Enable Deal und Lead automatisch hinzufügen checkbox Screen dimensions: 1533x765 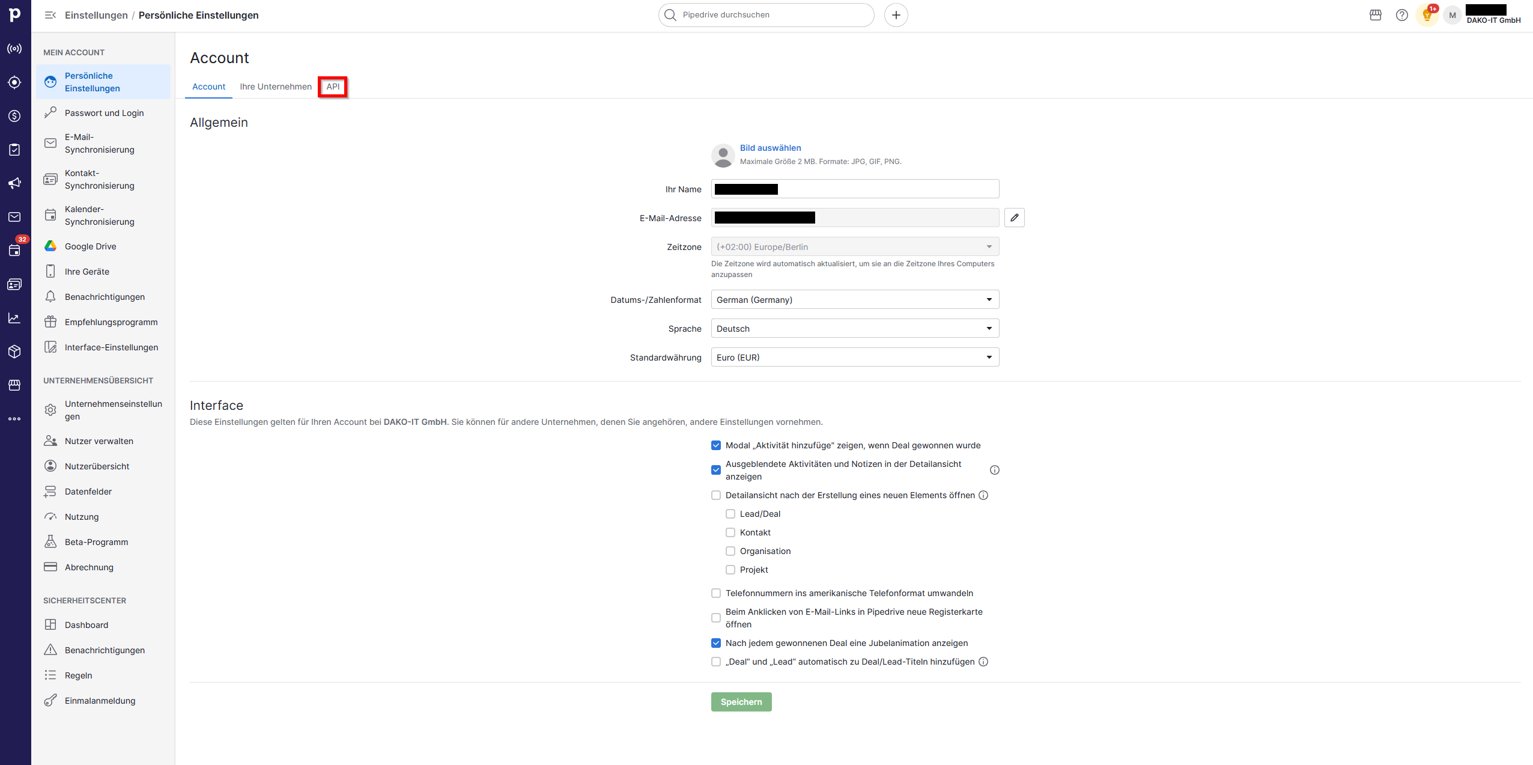coord(716,662)
